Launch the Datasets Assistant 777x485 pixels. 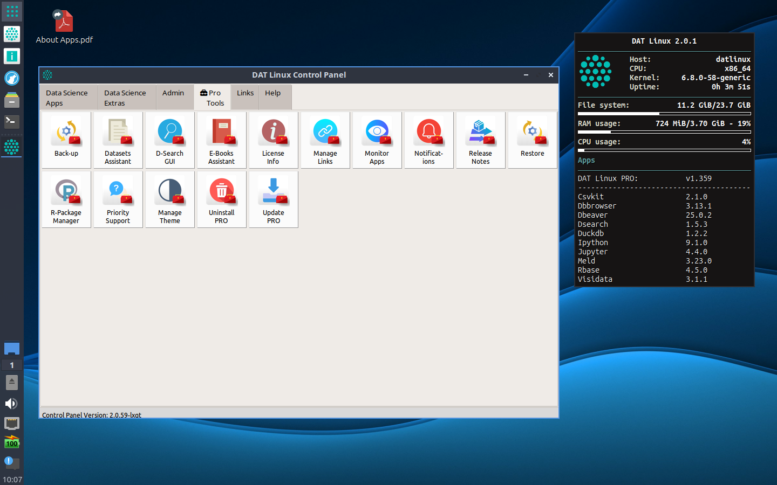point(118,140)
